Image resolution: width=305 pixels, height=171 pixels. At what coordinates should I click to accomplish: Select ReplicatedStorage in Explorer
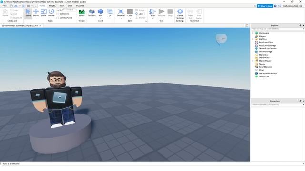pyautogui.click(x=267, y=46)
